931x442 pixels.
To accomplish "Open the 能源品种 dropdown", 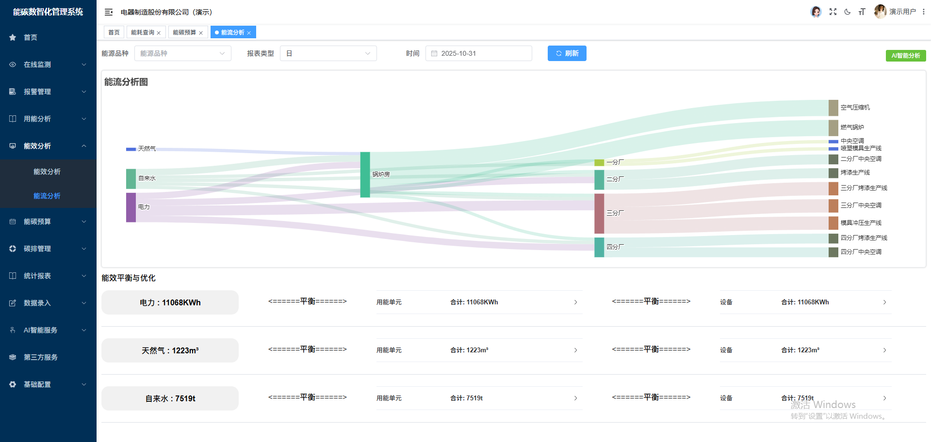I will (182, 53).
